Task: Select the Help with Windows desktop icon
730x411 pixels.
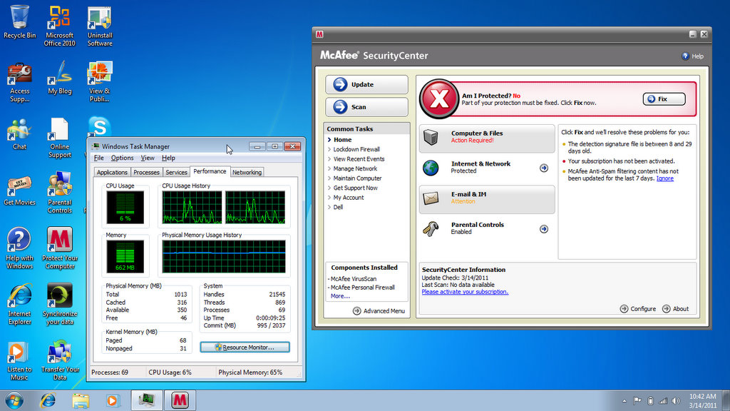Action: tap(19, 248)
